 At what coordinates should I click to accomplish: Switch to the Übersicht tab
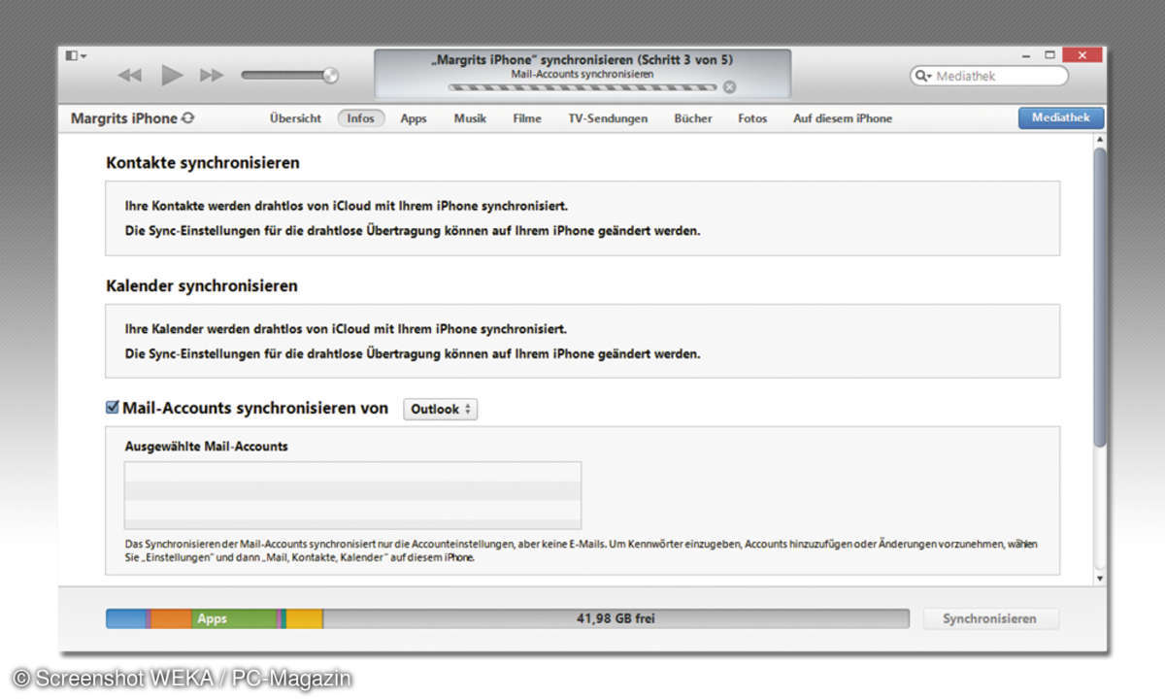pyautogui.click(x=295, y=118)
